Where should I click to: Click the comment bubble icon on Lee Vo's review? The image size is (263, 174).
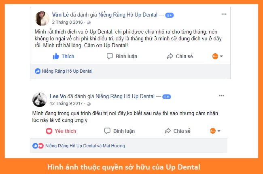point(107,131)
